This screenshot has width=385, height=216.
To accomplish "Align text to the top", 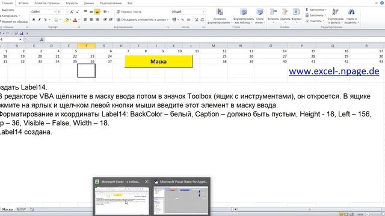I will click(x=85, y=12).
